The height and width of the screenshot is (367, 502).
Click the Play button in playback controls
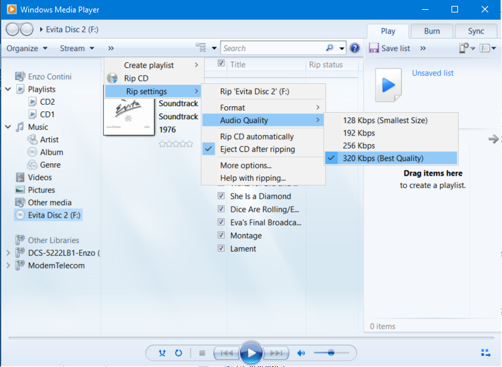pos(251,353)
